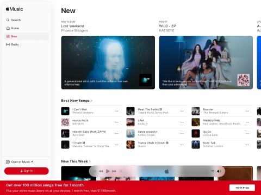Open more options for Monster
The height and width of the screenshot is (195, 261).
click(x=247, y=111)
